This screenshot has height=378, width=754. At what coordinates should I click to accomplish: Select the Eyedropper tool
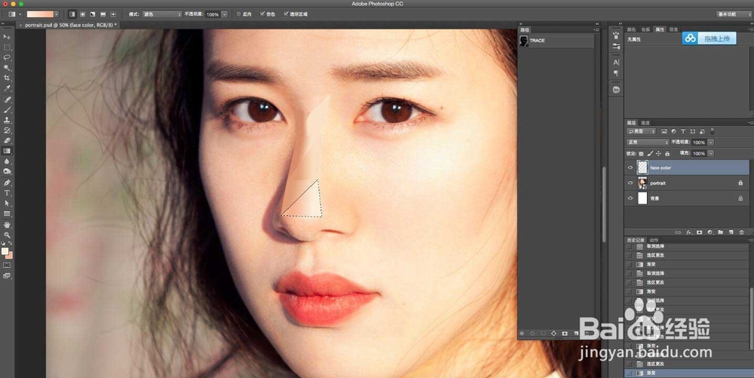point(7,88)
